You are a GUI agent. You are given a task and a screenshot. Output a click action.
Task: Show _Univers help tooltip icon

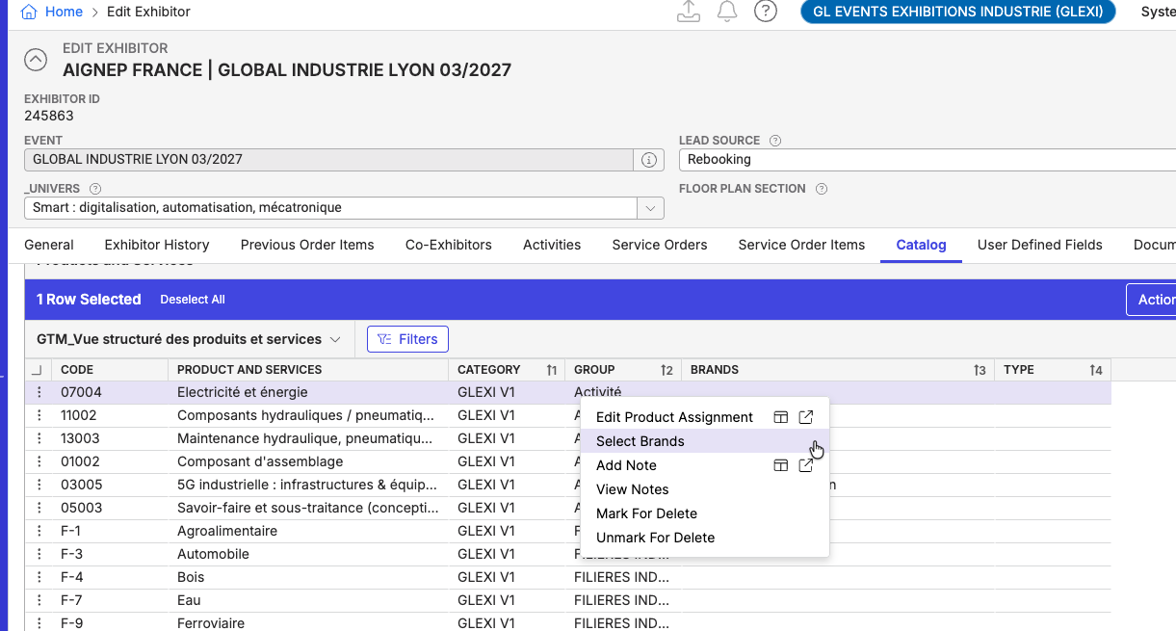pos(95,189)
